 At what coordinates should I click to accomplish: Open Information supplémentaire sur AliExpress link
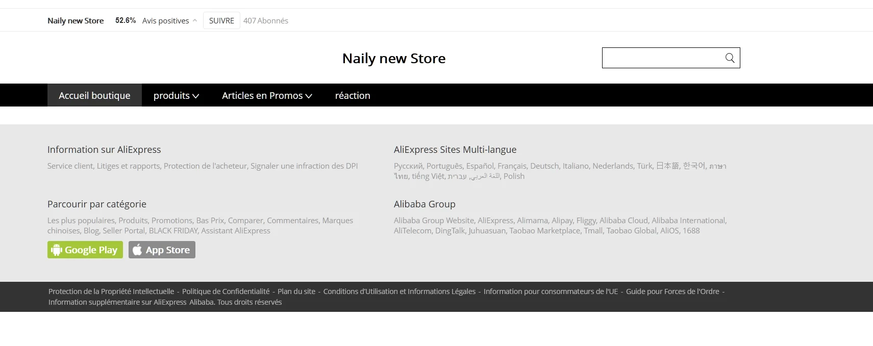coord(117,302)
